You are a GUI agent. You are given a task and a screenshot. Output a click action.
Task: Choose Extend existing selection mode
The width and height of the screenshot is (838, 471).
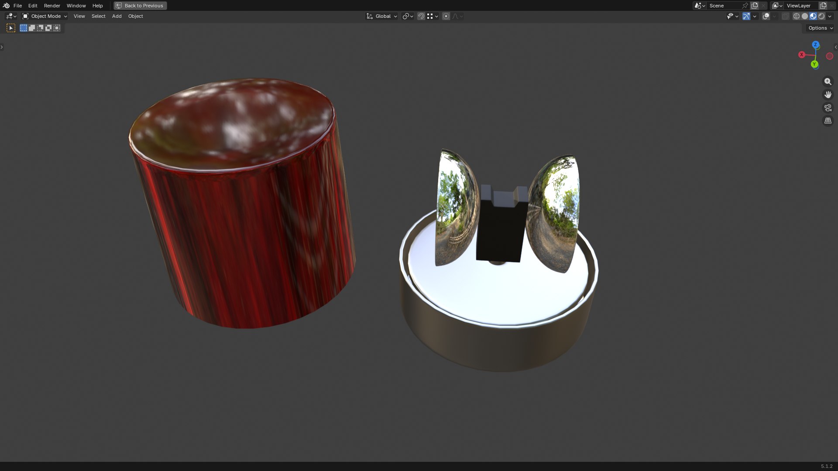tap(32, 28)
